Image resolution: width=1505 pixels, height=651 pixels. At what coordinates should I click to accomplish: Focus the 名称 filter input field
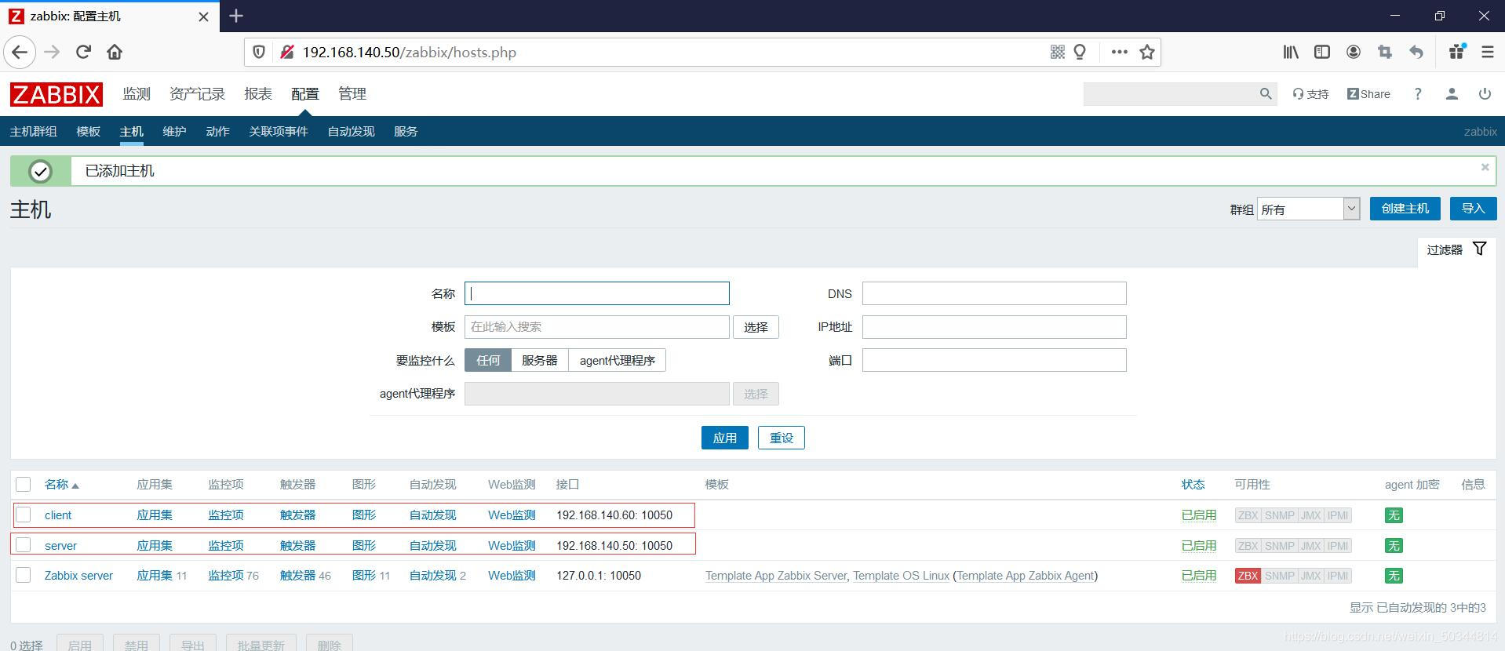point(596,293)
